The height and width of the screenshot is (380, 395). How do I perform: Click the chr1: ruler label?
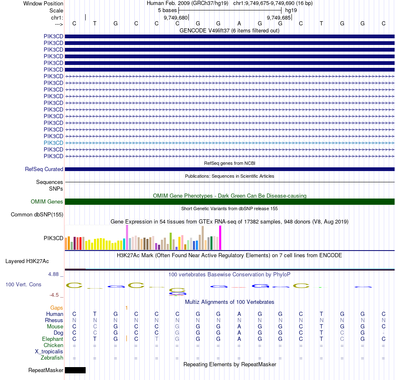point(57,17)
